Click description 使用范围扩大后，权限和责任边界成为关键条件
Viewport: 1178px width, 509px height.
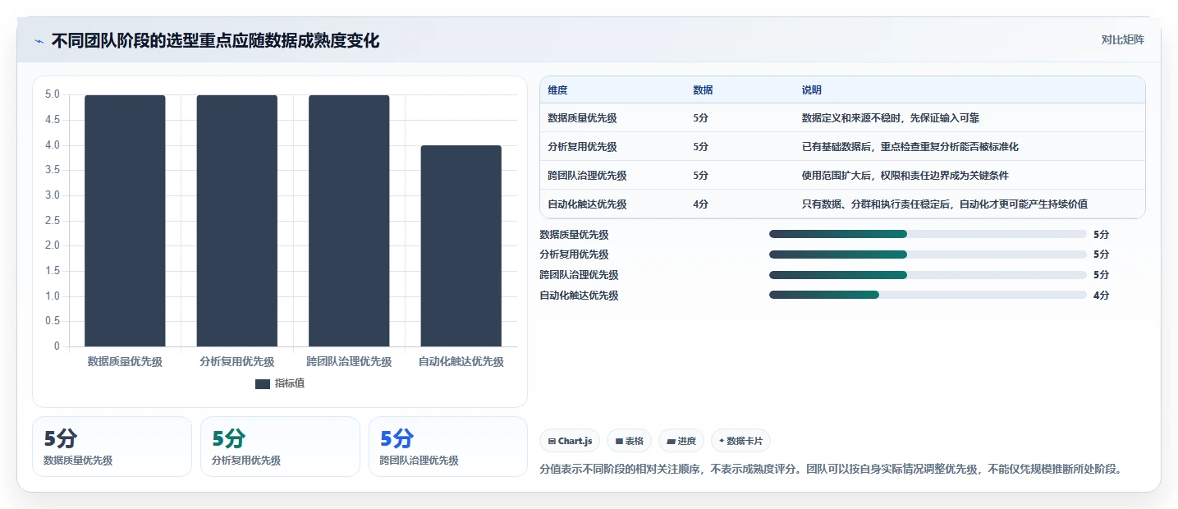tap(905, 176)
